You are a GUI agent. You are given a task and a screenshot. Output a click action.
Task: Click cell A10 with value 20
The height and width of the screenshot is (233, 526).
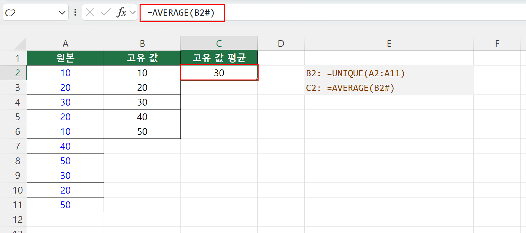coord(65,190)
